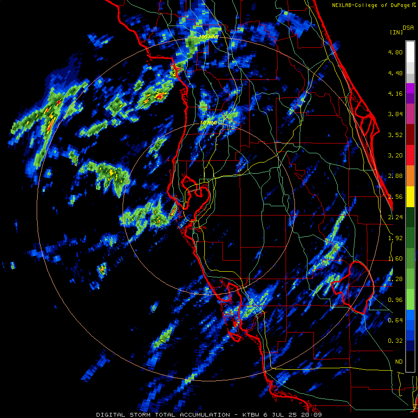
Task: Click the 0.32 legend value
Action: point(395,341)
